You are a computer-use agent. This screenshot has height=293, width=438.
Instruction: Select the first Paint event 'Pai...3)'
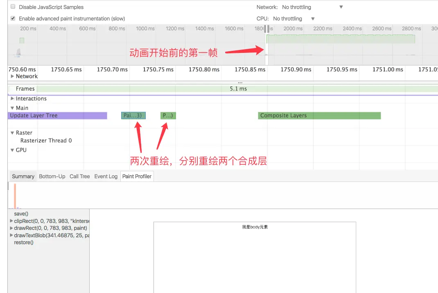pyautogui.click(x=133, y=116)
